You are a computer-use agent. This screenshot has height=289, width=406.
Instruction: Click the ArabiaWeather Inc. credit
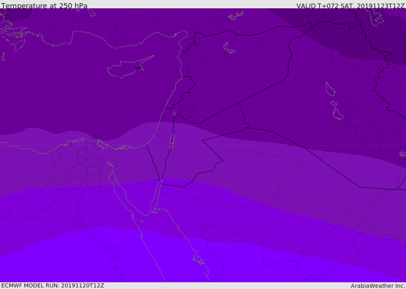point(378,286)
